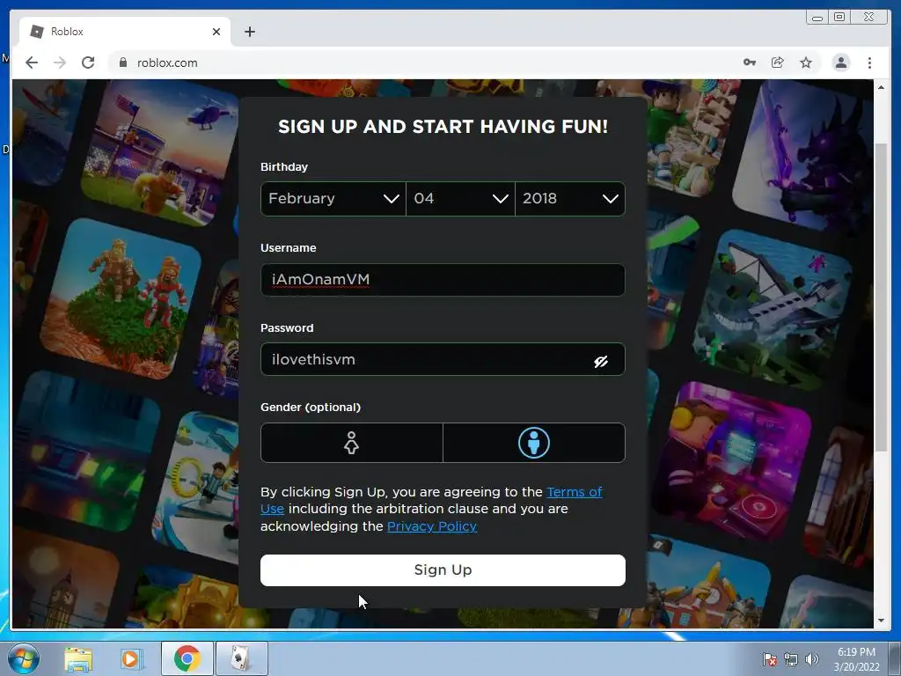The width and height of the screenshot is (901, 676).
Task: Click the "Birthday" label text
Action: click(x=284, y=166)
